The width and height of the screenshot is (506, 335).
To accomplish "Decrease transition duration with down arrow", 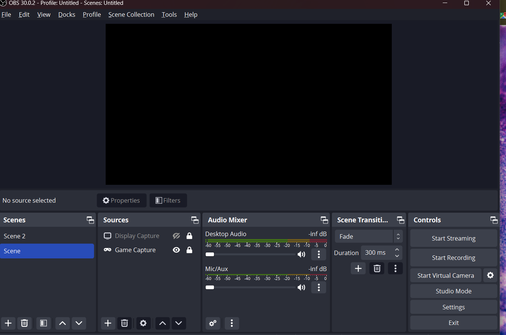I will click(397, 256).
